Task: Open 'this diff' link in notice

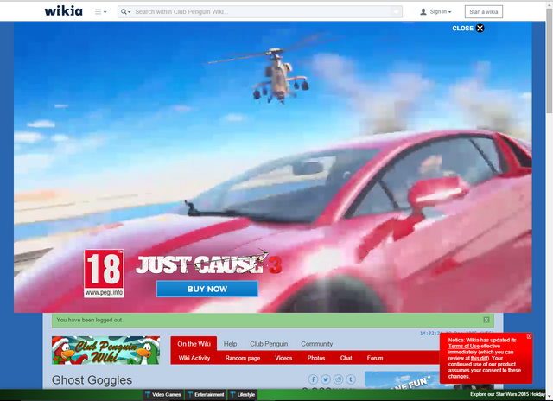Action: coord(480,358)
